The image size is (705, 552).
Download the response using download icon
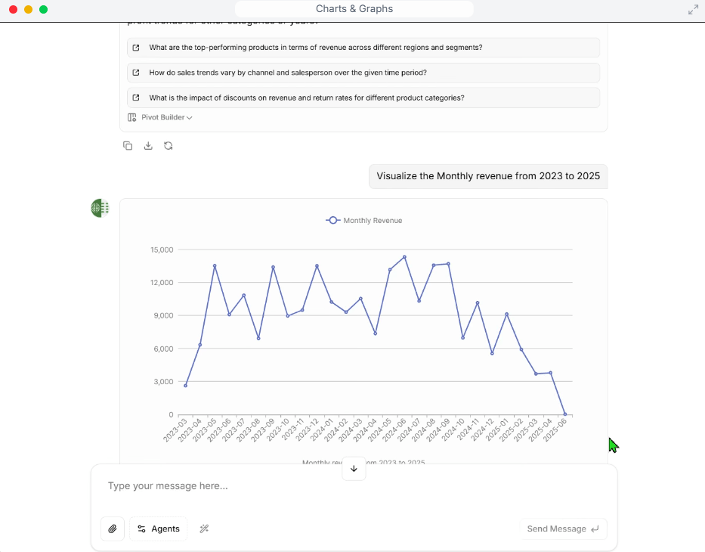(148, 146)
